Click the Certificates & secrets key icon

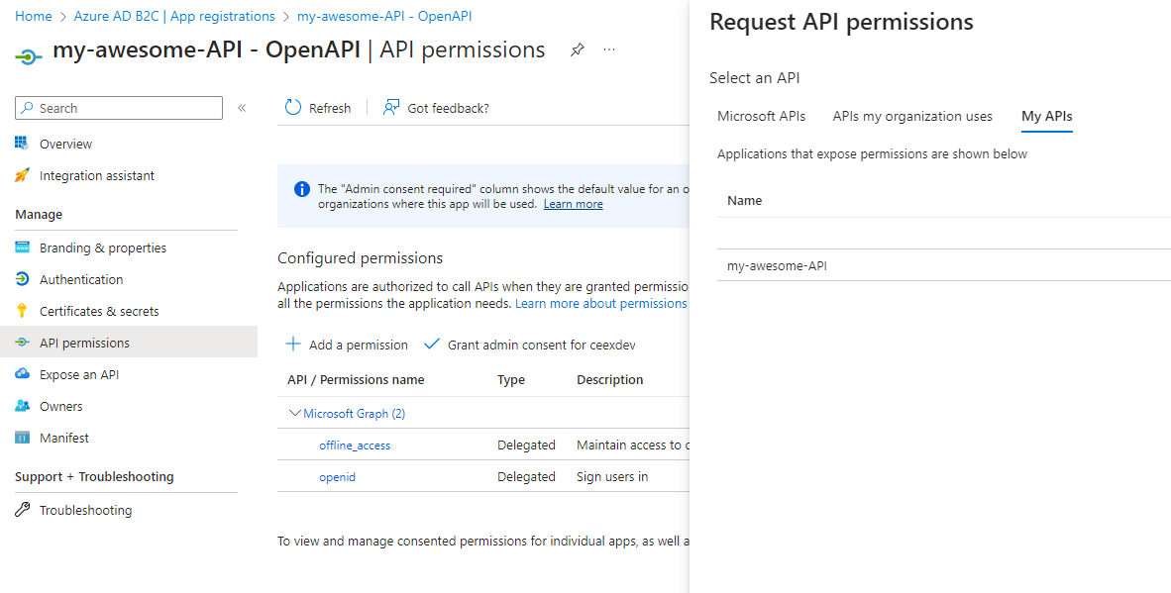click(22, 311)
